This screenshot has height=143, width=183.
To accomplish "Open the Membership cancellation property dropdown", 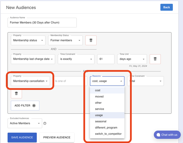I will 30,81.
